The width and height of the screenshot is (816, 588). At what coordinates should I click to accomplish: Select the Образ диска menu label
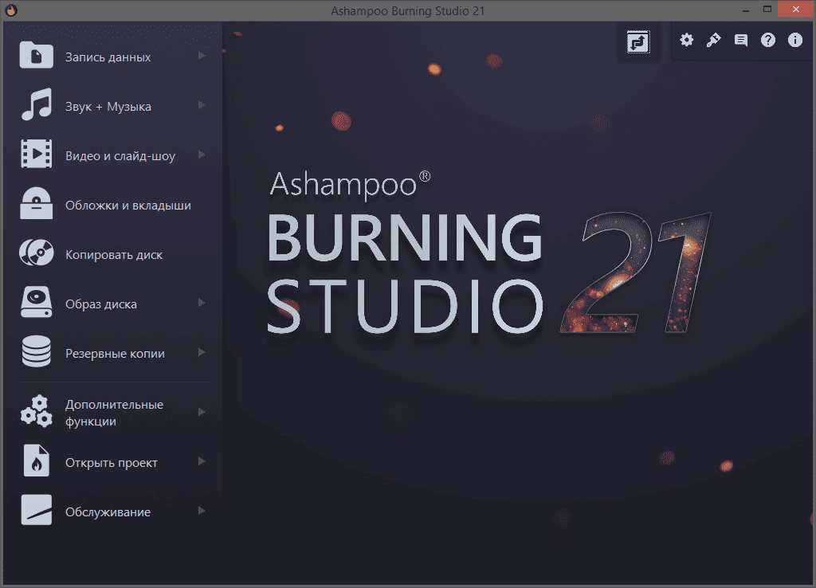point(101,304)
